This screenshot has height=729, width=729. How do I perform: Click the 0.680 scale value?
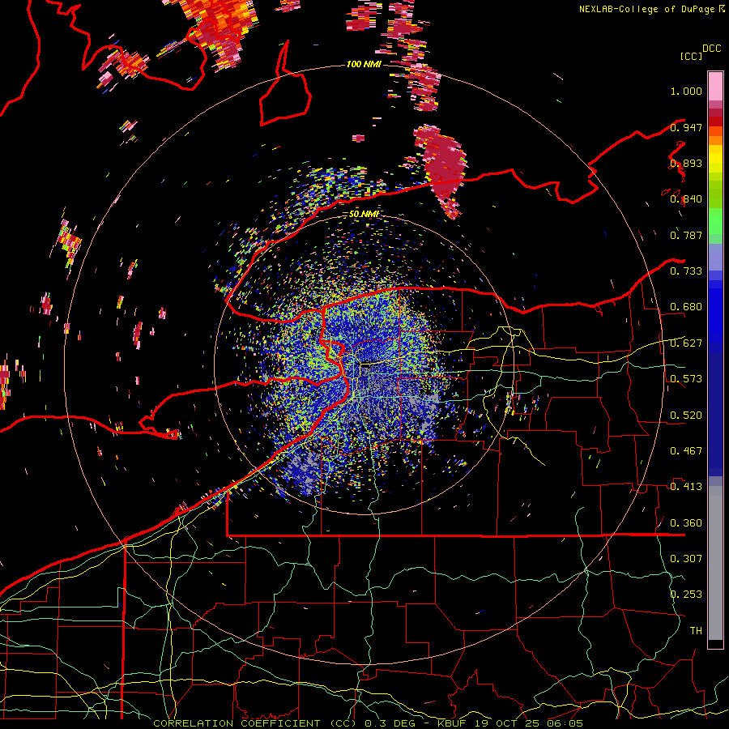[686, 307]
